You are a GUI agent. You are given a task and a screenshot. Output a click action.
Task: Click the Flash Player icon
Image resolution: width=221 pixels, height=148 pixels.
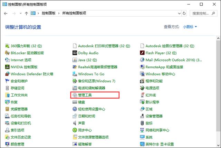pyautogui.click(x=142, y=53)
